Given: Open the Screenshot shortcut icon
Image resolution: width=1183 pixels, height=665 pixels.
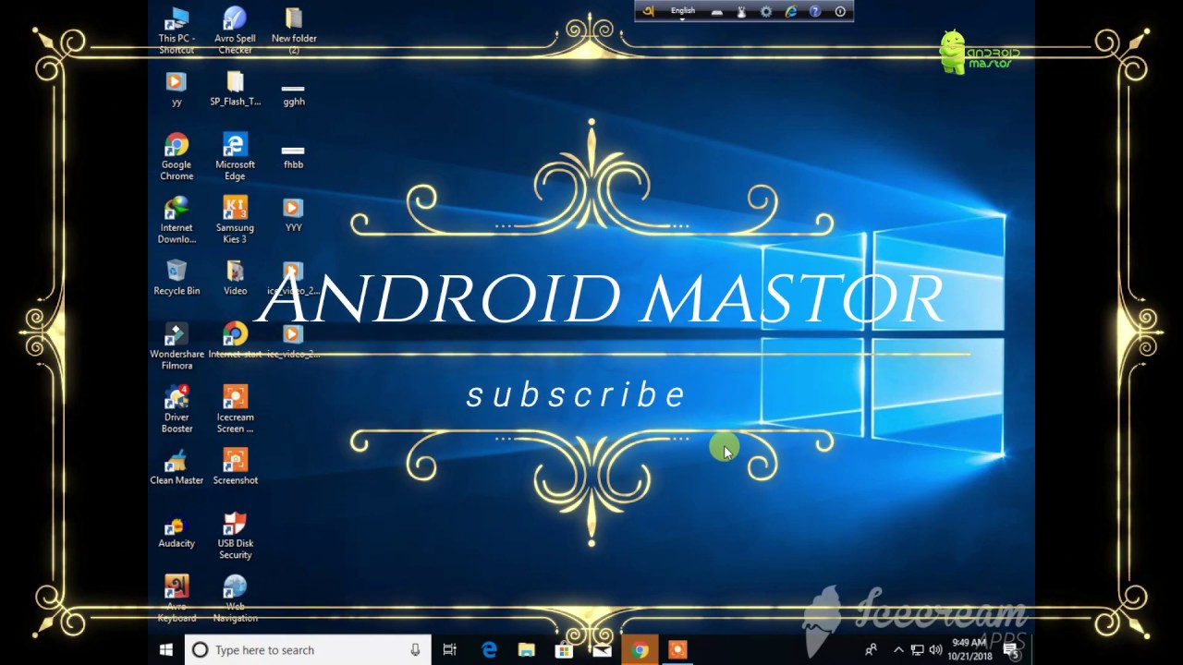Looking at the screenshot, I should coord(235,466).
